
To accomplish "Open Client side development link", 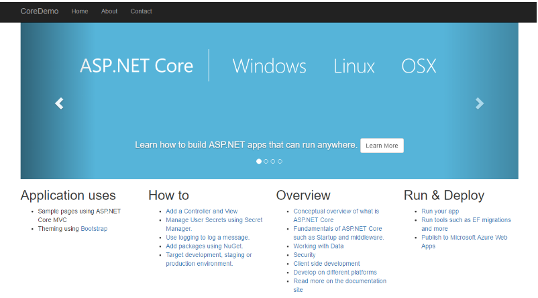I will pos(327,264).
